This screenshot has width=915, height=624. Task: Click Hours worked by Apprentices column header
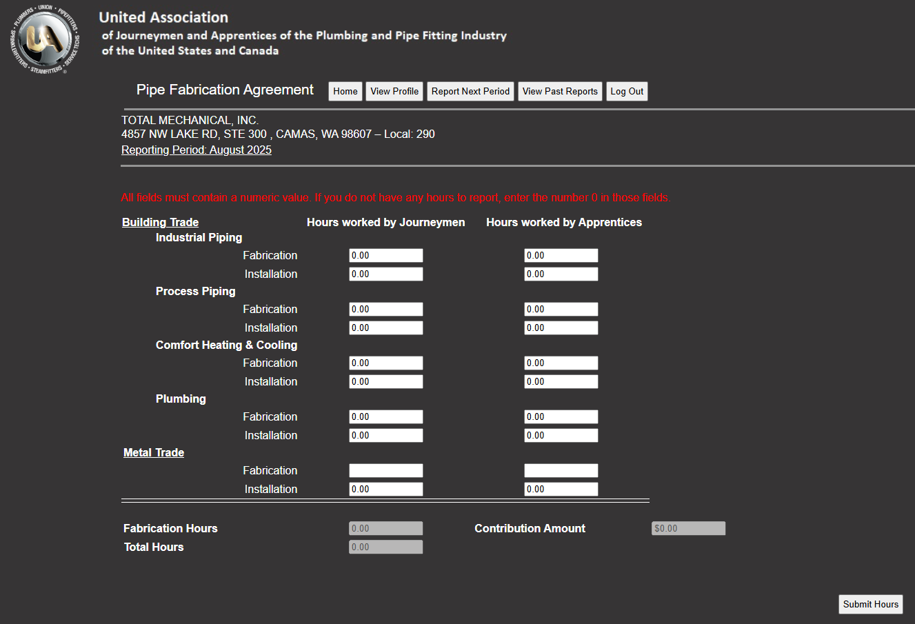coord(564,222)
